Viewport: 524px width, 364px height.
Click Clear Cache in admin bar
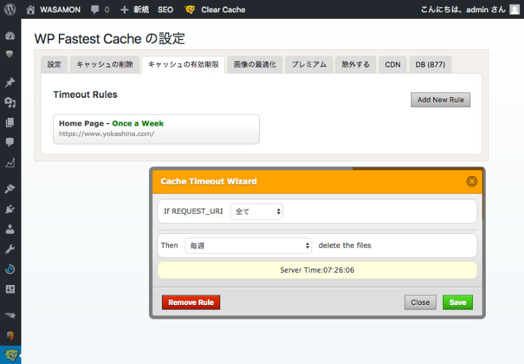click(x=223, y=10)
